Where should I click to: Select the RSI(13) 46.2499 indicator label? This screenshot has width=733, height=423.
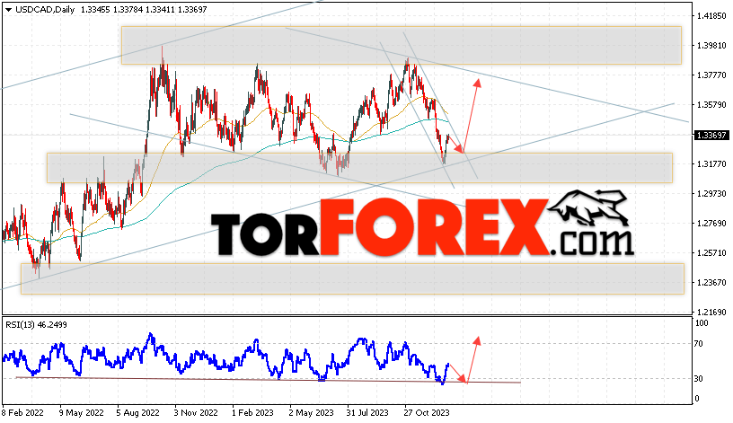point(36,325)
